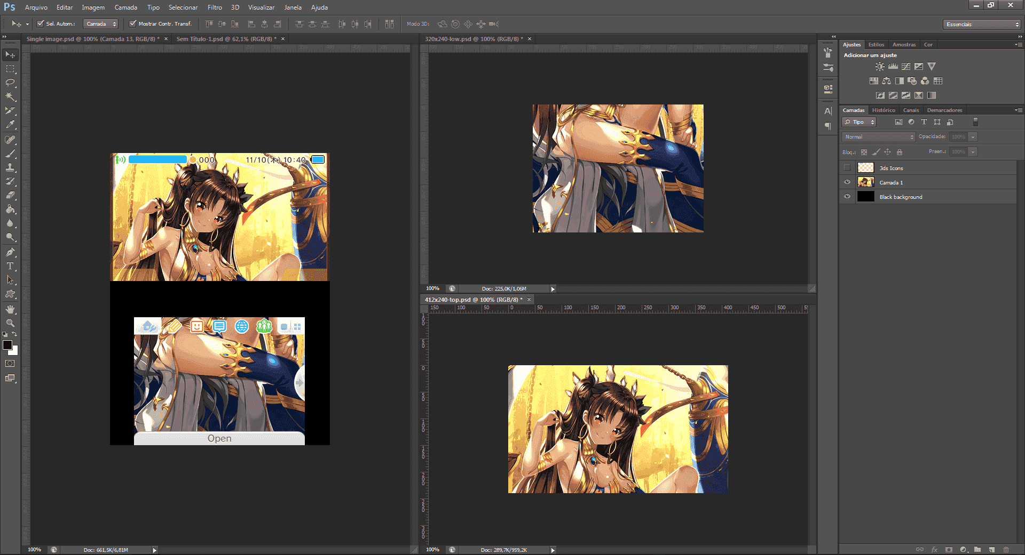
Task: Toggle the Sel. Autom. checkbox
Action: 40,23
